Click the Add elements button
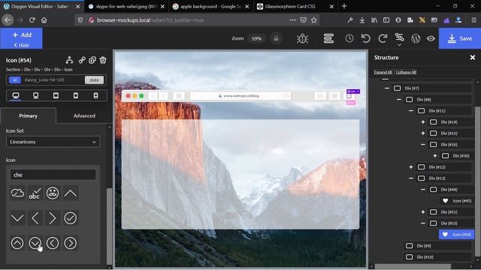This screenshot has width=481, height=270. (x=22, y=35)
